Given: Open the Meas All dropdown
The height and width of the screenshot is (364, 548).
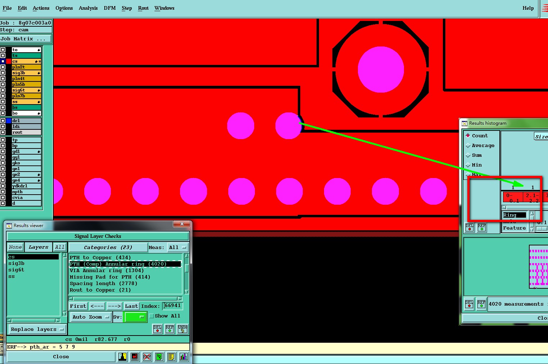Looking at the screenshot, I should click(x=178, y=247).
